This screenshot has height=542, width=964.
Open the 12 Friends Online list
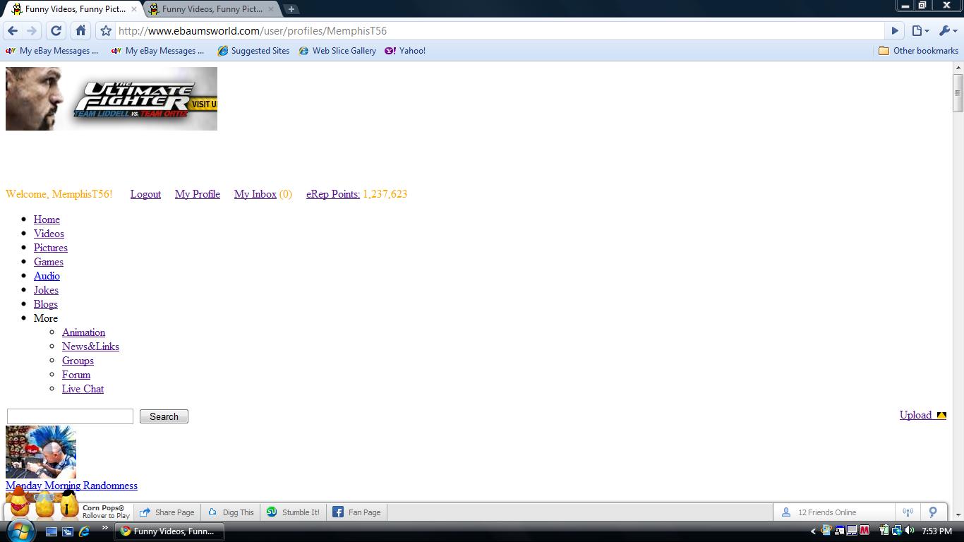834,512
